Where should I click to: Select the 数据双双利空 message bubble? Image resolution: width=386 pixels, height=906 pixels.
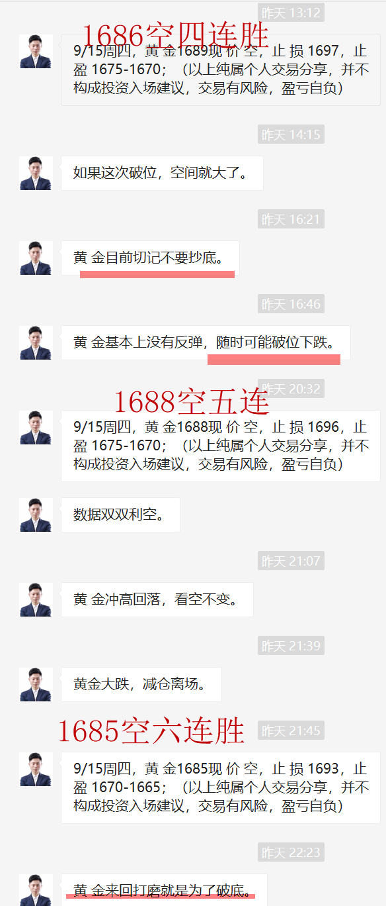[x=120, y=515]
